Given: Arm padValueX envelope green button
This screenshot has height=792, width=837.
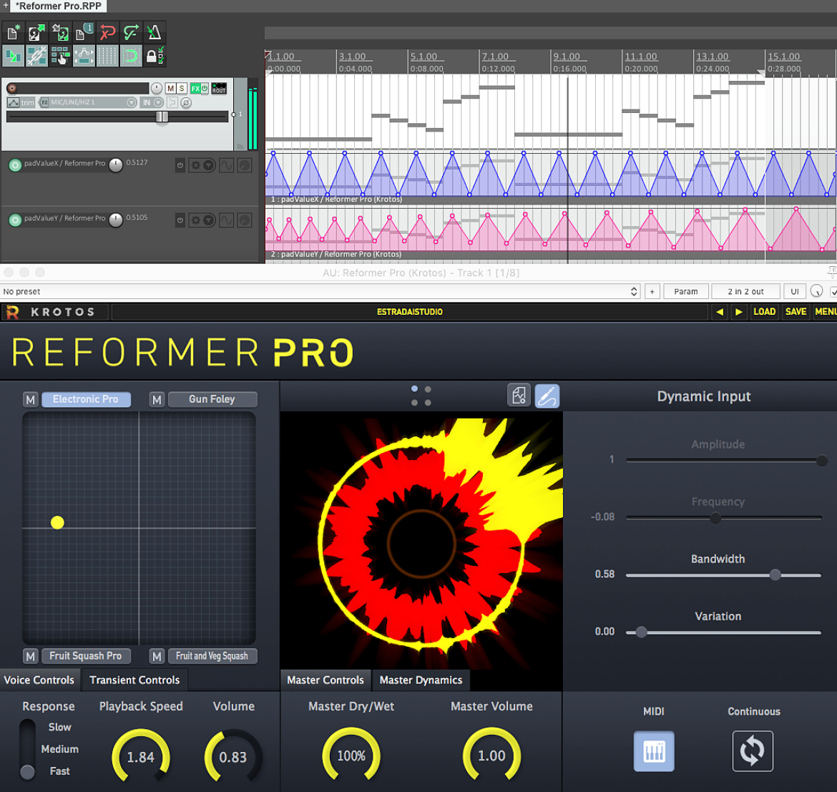Looking at the screenshot, I should click(15, 165).
